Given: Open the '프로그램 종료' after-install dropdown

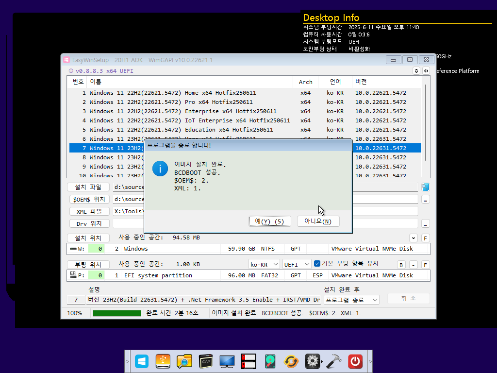Looking at the screenshot, I should click(351, 300).
